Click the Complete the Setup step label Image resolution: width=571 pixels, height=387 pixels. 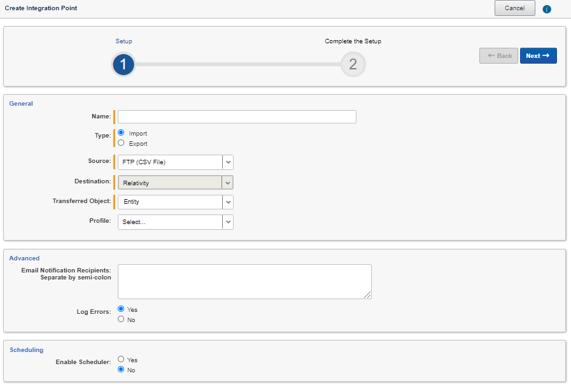pos(353,41)
